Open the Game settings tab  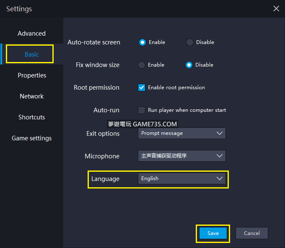pos(32,138)
